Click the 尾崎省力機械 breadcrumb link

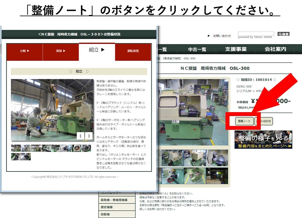point(172,58)
